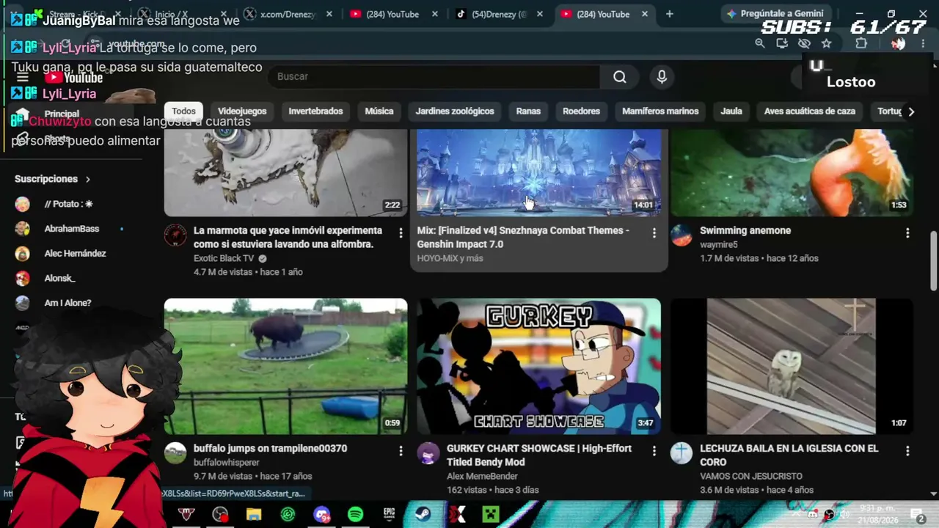
Task: Go to YouTube home via logo
Action: (x=73, y=77)
